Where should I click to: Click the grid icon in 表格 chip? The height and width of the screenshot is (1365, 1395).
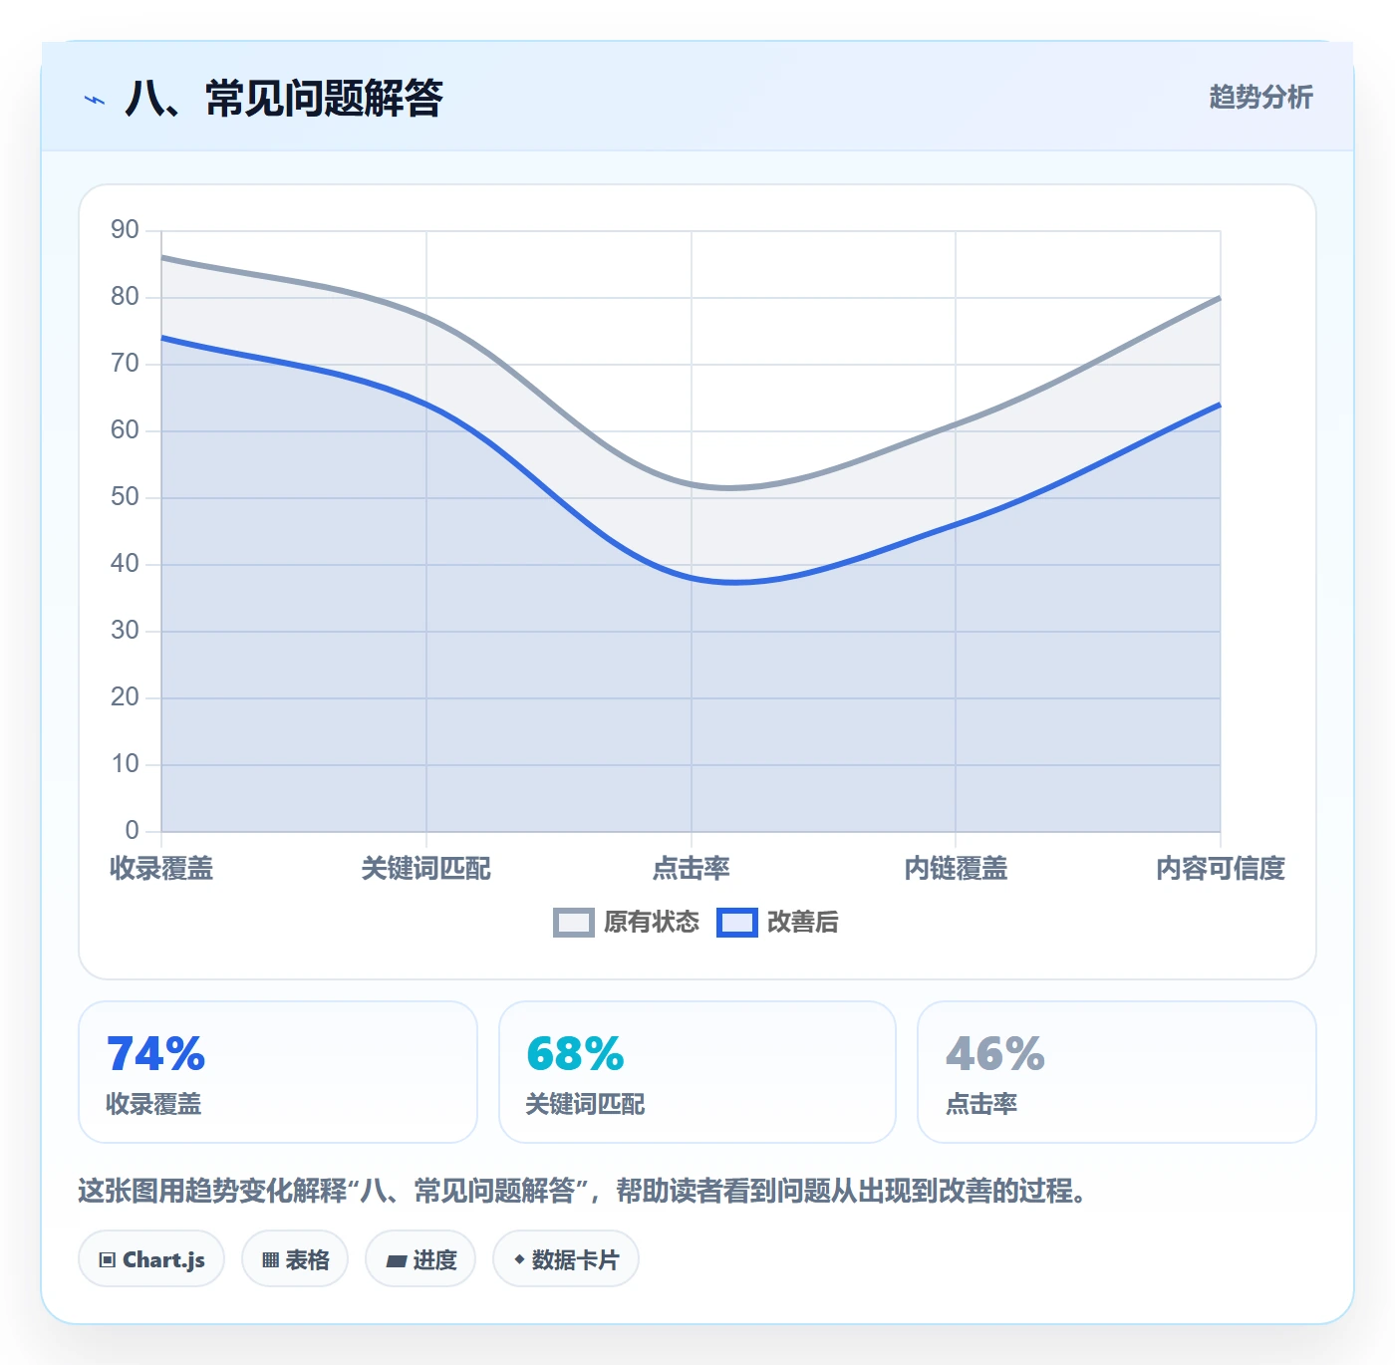pos(270,1260)
